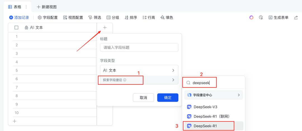Click the 确定 confirm button

pos(168,97)
